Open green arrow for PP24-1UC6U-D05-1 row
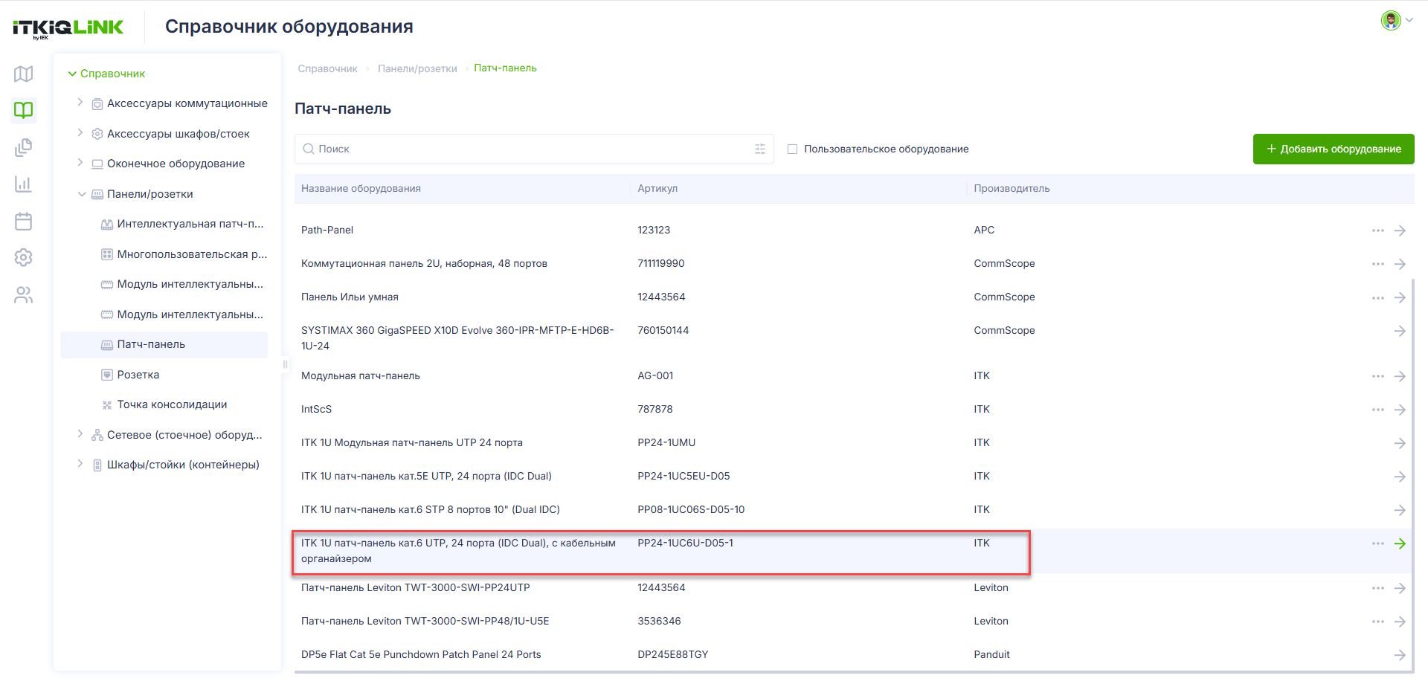The image size is (1428, 684). [1400, 543]
